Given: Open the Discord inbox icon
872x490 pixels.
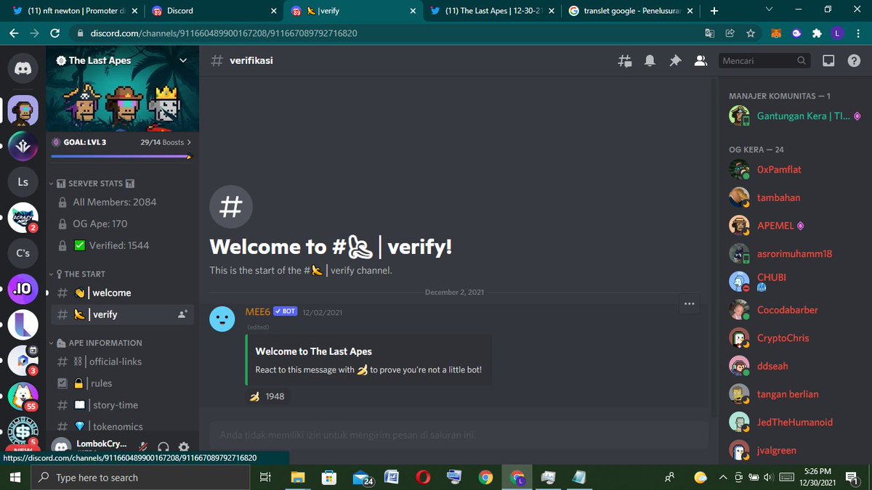Looking at the screenshot, I should (828, 61).
